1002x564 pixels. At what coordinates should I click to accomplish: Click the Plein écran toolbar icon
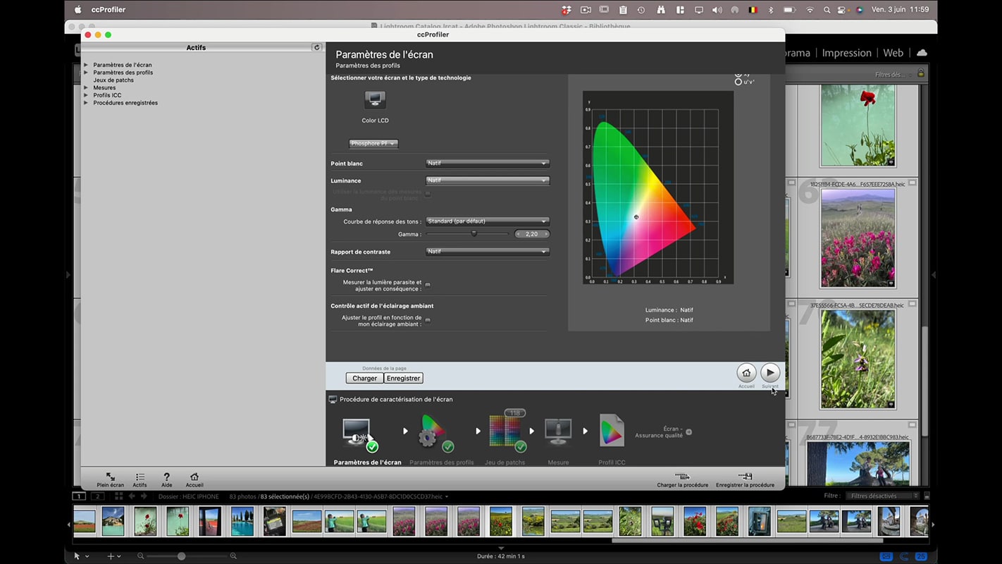pos(110,477)
